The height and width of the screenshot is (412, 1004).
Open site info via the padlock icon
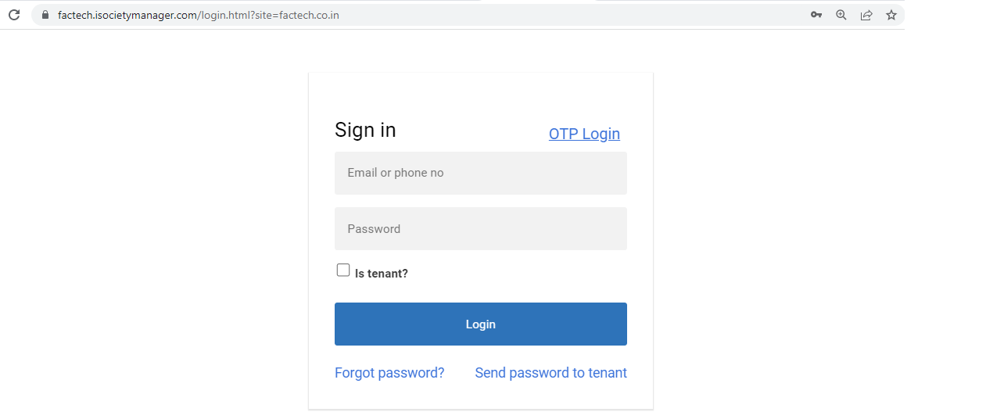click(x=44, y=15)
